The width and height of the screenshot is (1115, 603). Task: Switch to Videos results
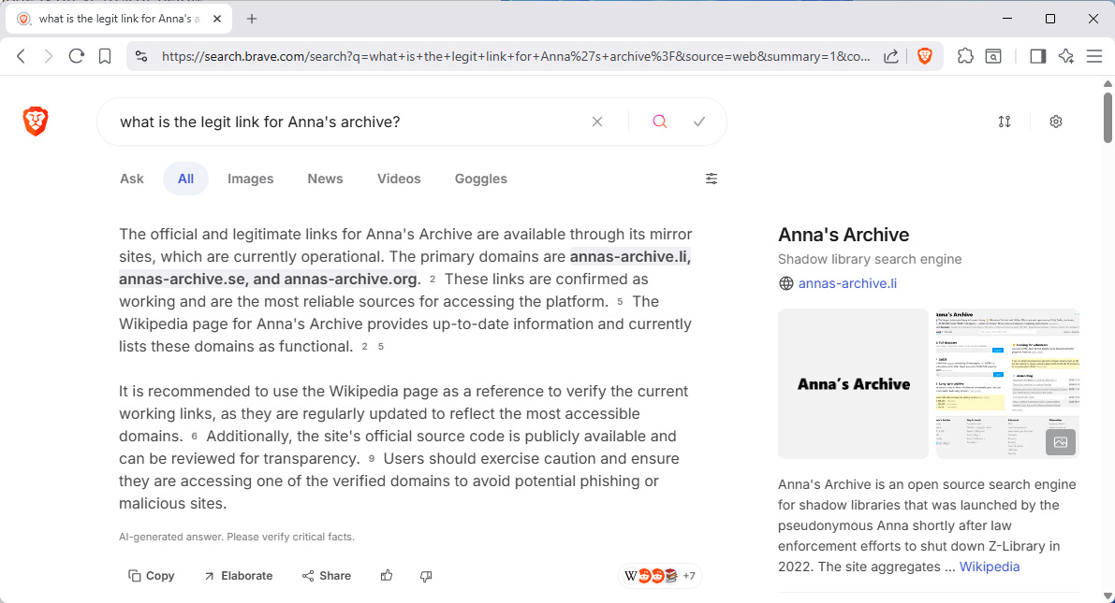point(399,179)
